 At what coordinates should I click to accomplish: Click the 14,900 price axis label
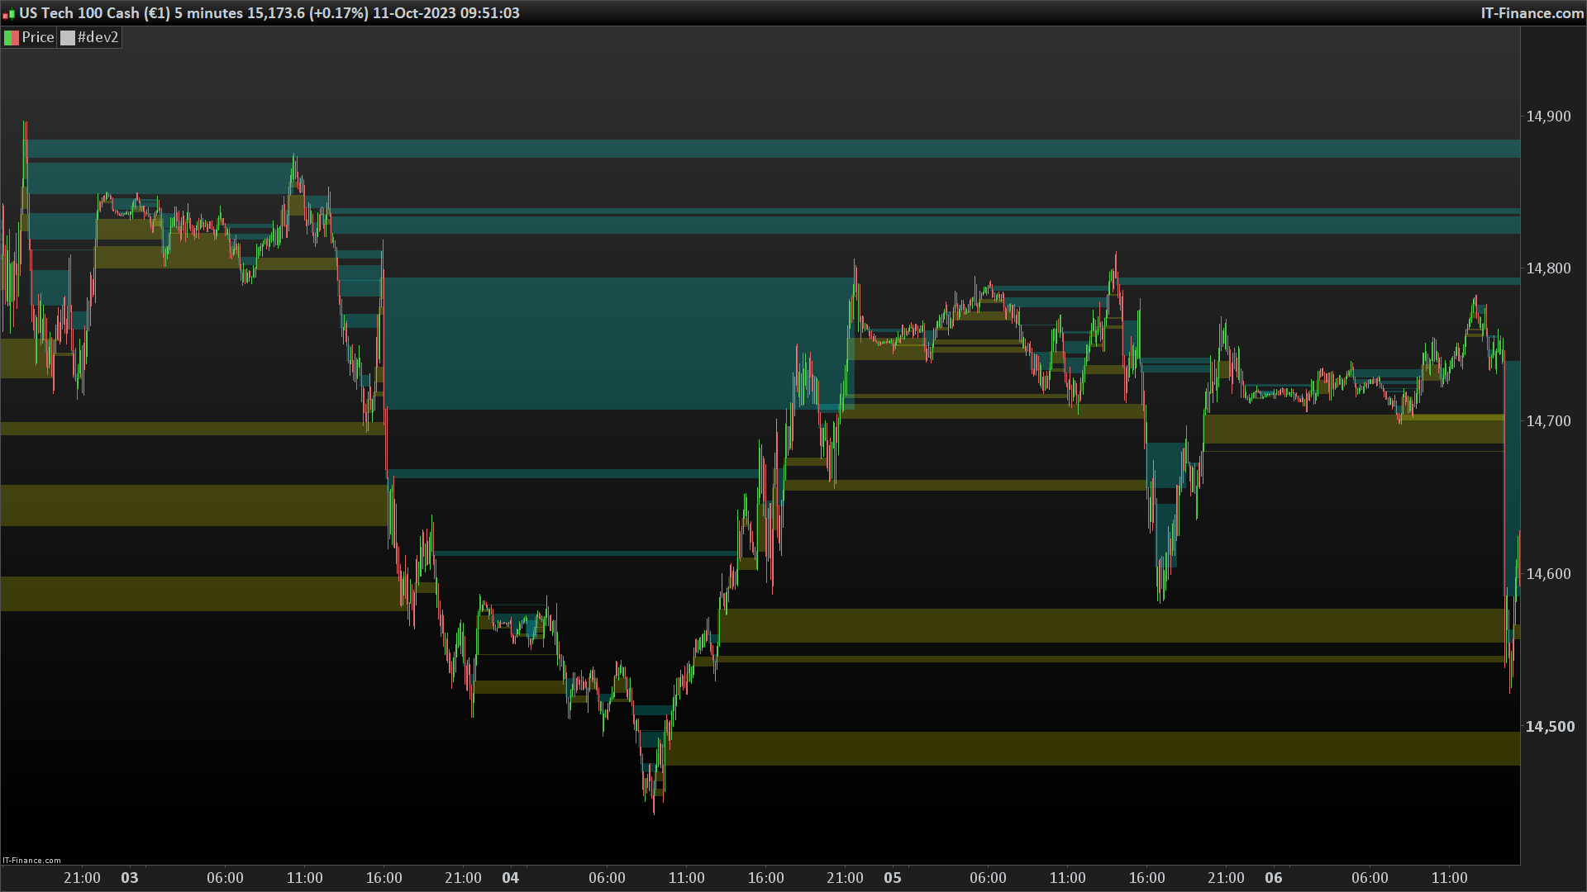1547,116
